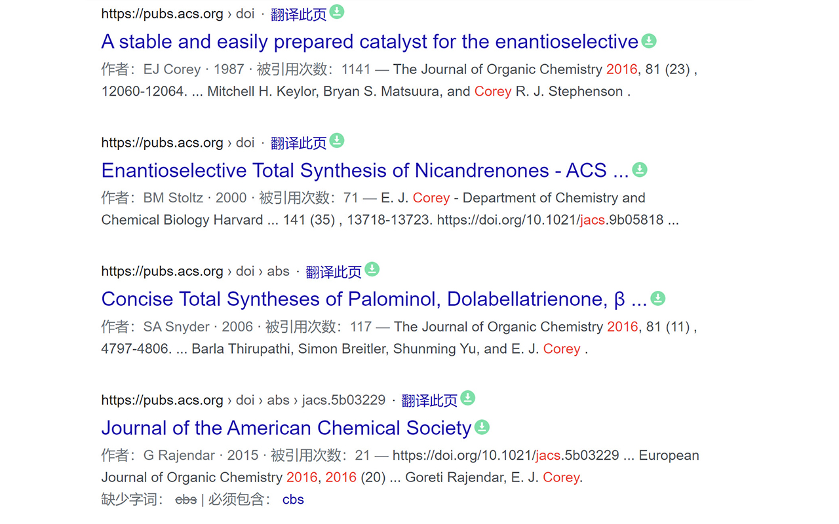The height and width of the screenshot is (524, 839).
Task: Click download icon after Palominol title
Action: [657, 299]
